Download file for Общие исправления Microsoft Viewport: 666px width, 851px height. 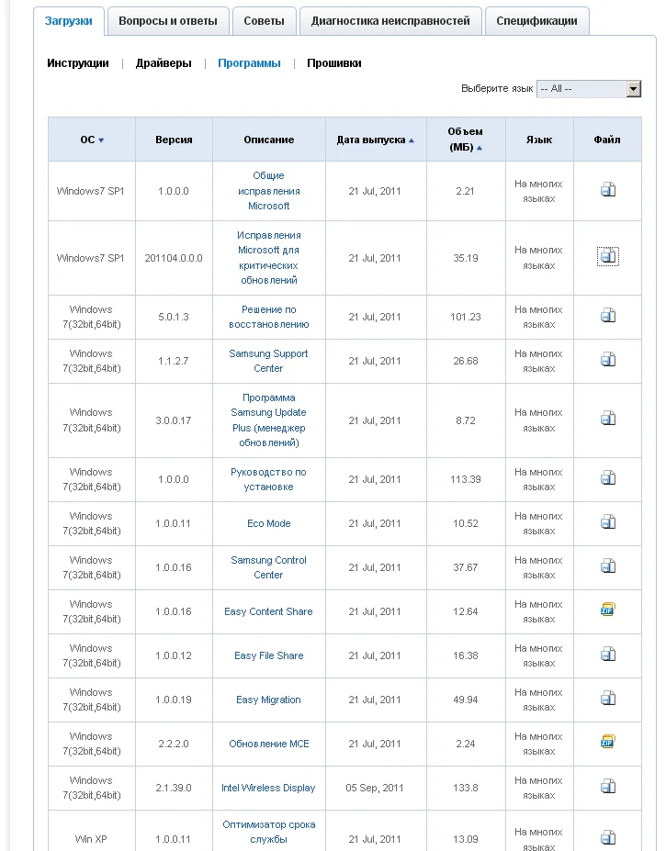pyautogui.click(x=608, y=189)
